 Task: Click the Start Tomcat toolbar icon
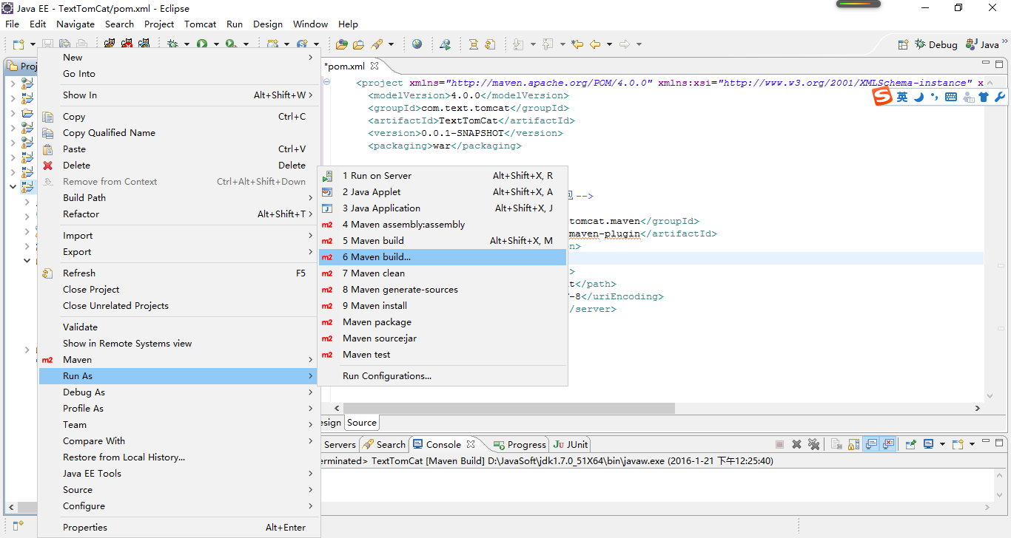click(110, 44)
